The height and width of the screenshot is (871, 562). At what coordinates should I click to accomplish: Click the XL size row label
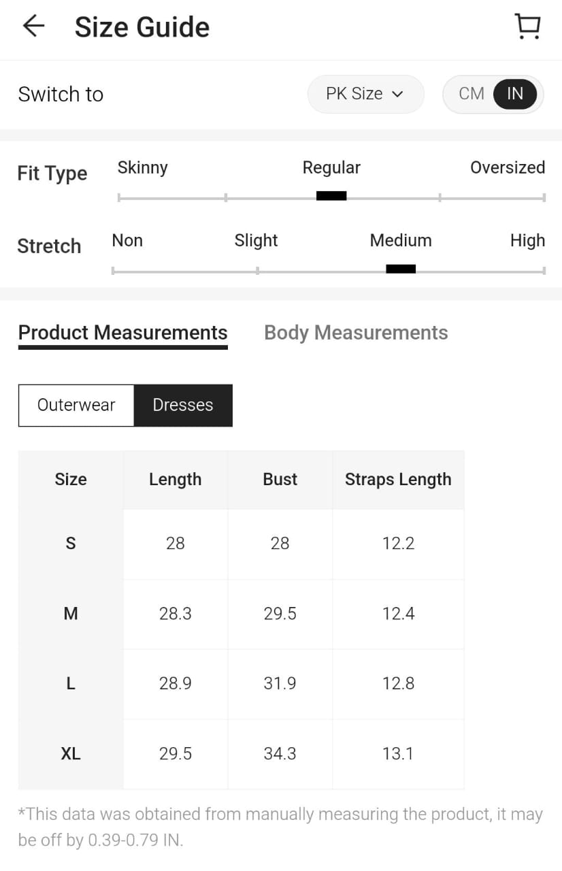71,754
